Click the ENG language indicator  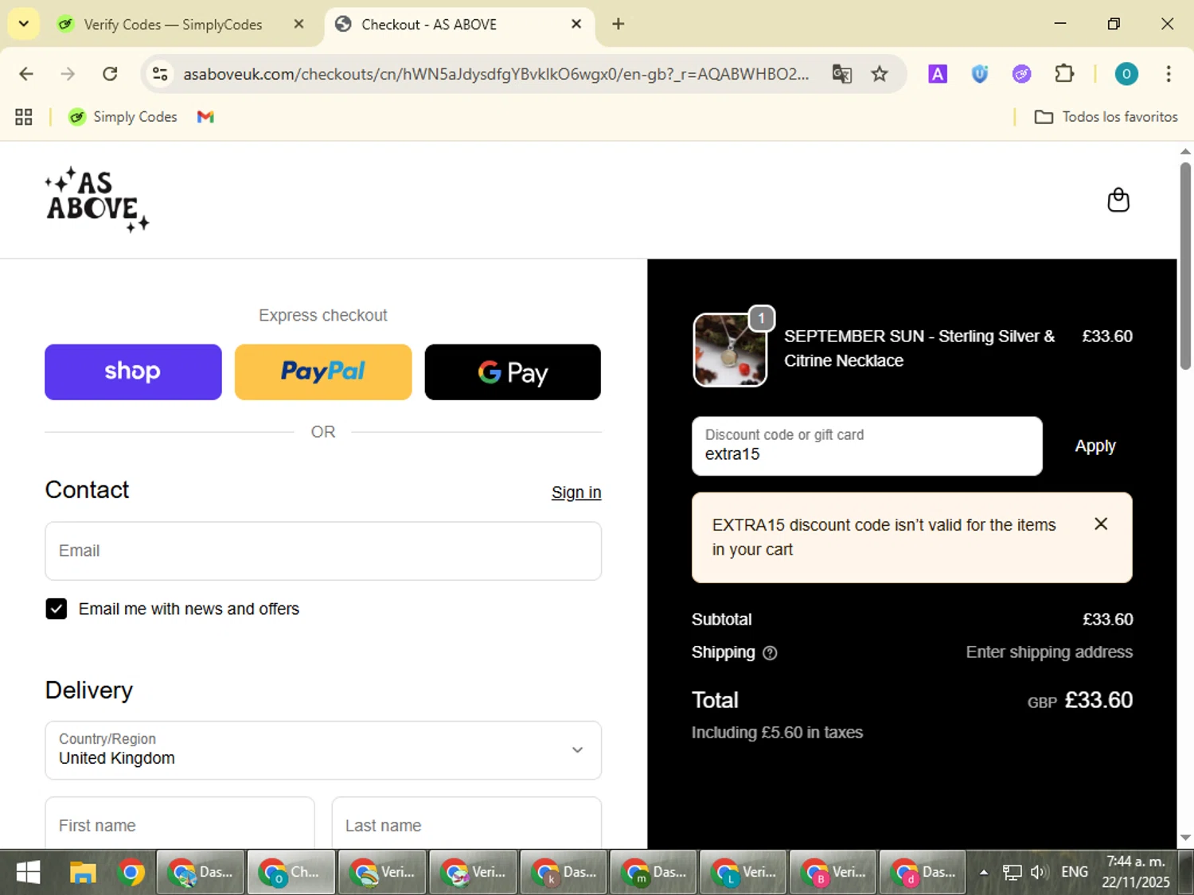tap(1075, 872)
